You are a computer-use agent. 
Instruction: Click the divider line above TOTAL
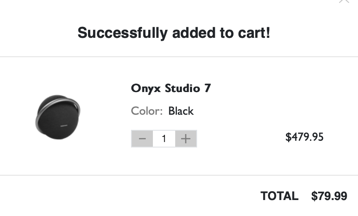[x=179, y=175]
